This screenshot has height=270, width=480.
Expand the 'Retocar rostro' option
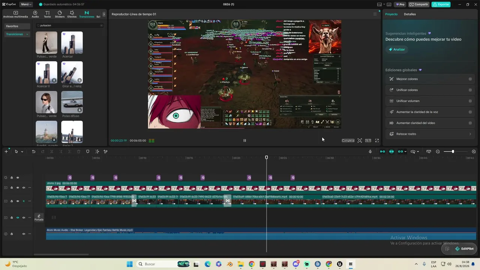pyautogui.click(x=470, y=134)
